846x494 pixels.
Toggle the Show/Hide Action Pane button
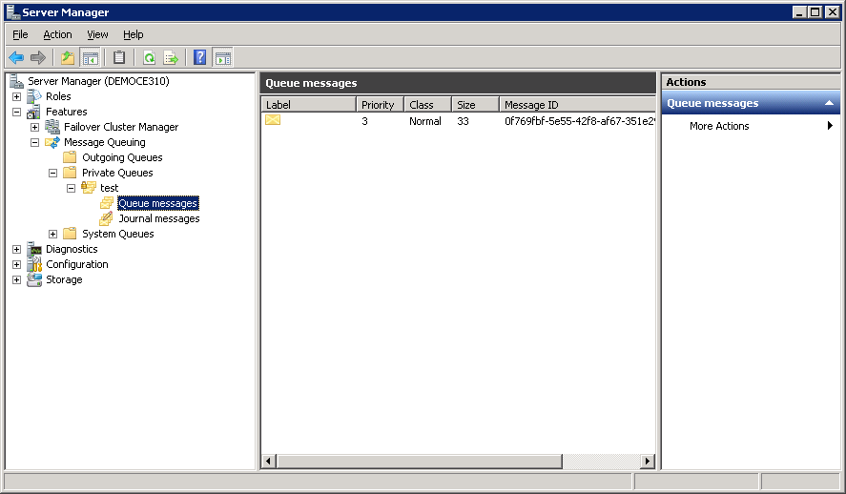coord(222,57)
